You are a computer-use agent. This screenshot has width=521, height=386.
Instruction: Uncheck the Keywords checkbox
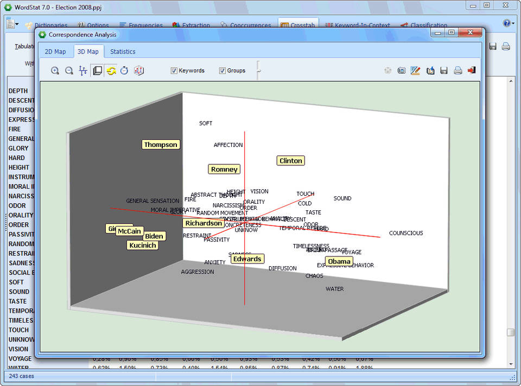(x=174, y=70)
